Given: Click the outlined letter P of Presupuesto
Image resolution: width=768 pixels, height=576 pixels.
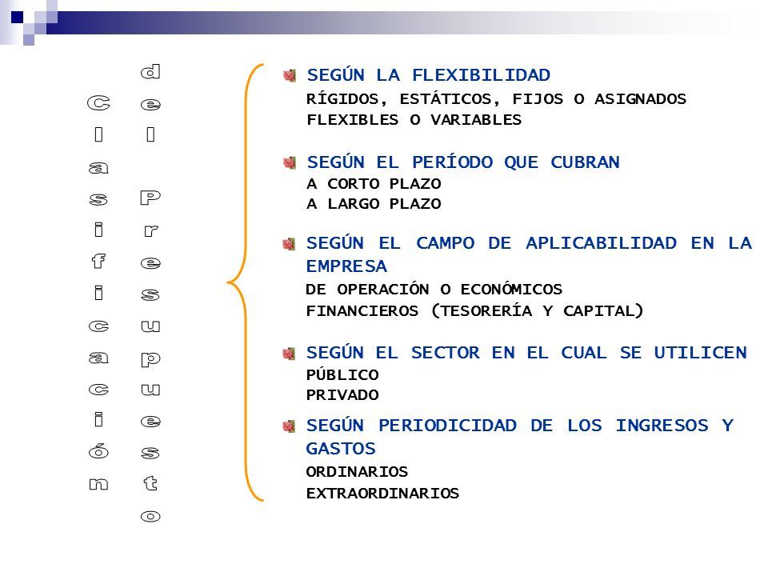Looking at the screenshot, I should pyautogui.click(x=150, y=198).
